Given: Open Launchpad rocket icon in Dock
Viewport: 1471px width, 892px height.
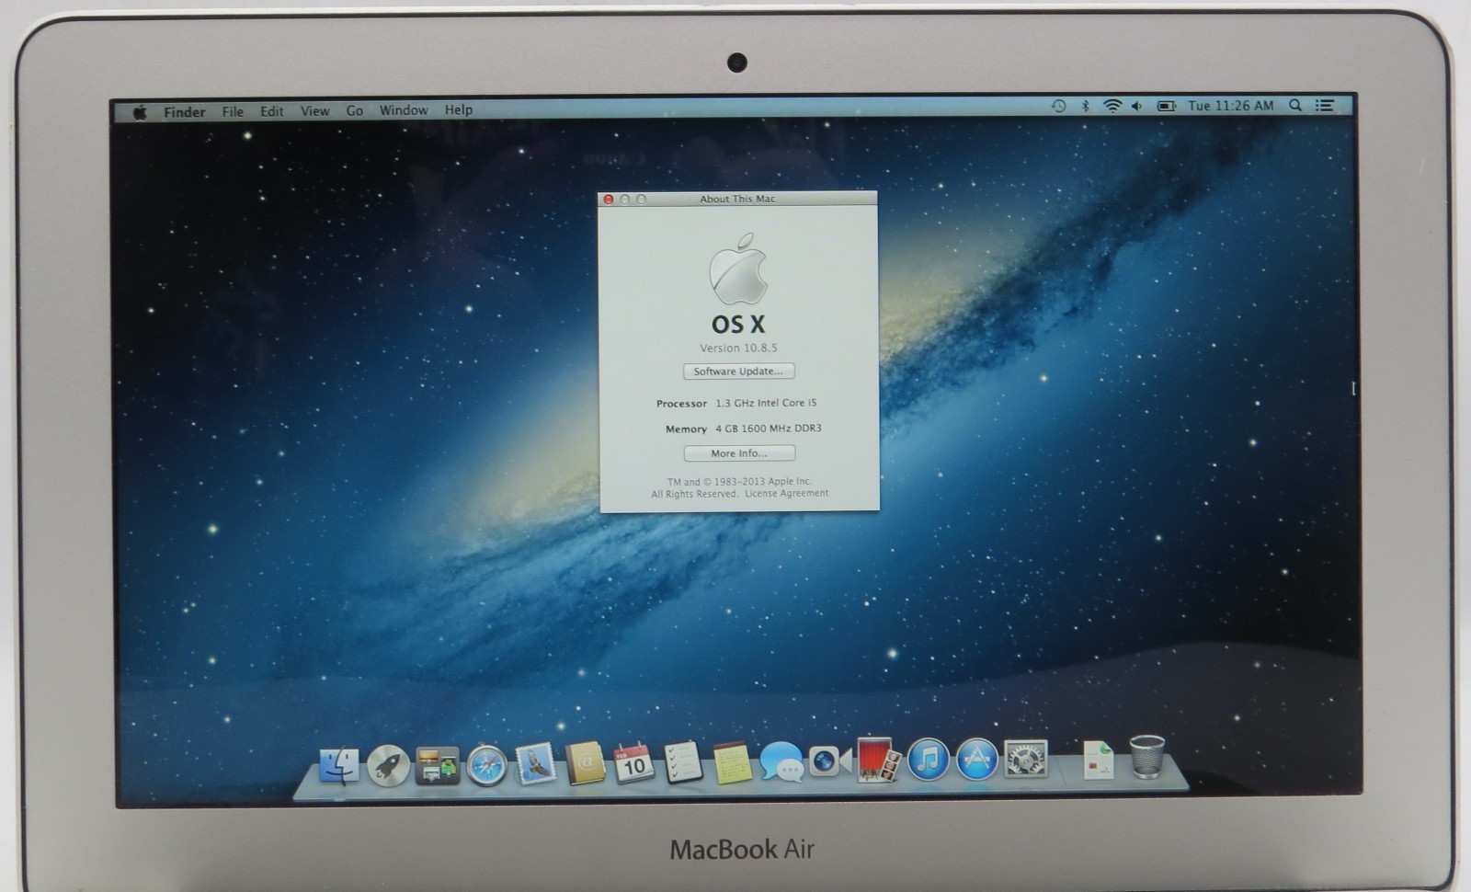Looking at the screenshot, I should pyautogui.click(x=388, y=765).
